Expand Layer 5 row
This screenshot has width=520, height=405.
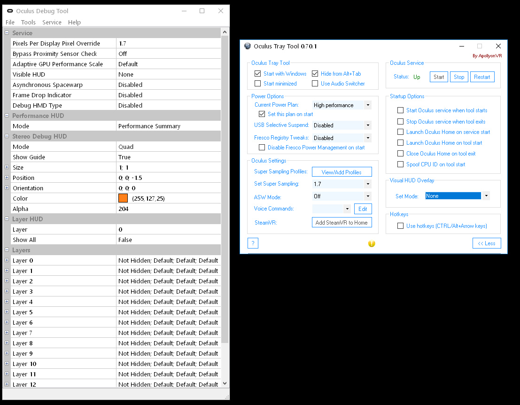[x=7, y=312]
